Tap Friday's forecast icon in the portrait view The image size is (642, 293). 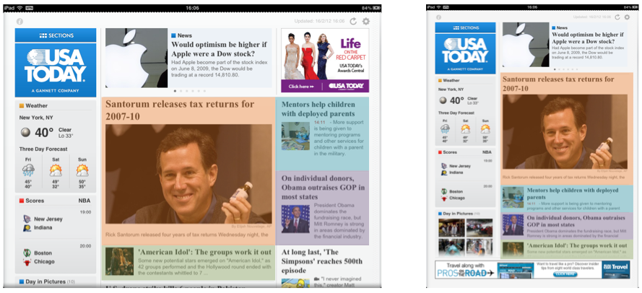click(x=445, y=129)
